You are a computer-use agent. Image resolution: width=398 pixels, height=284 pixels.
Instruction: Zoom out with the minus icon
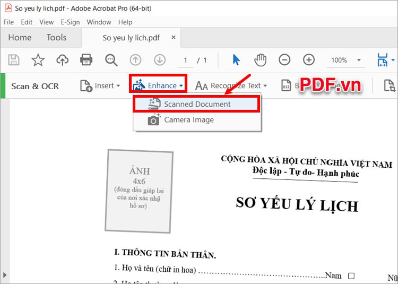click(284, 60)
